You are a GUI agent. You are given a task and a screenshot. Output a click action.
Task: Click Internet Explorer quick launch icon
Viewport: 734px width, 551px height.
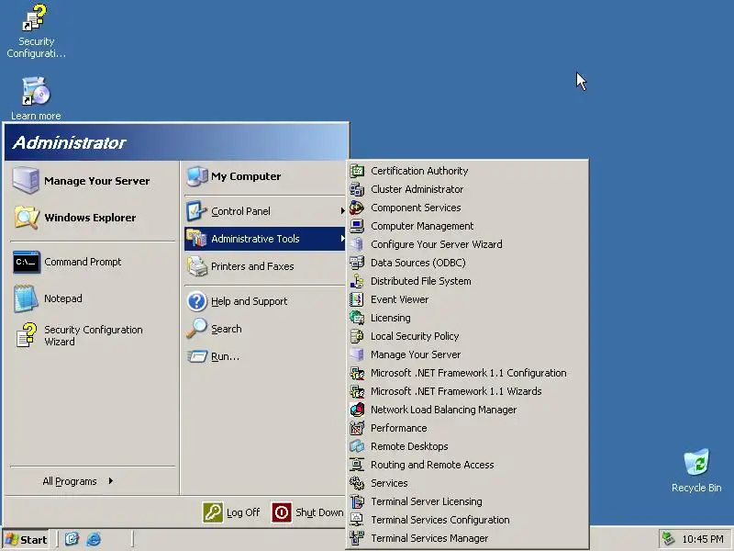[94, 539]
